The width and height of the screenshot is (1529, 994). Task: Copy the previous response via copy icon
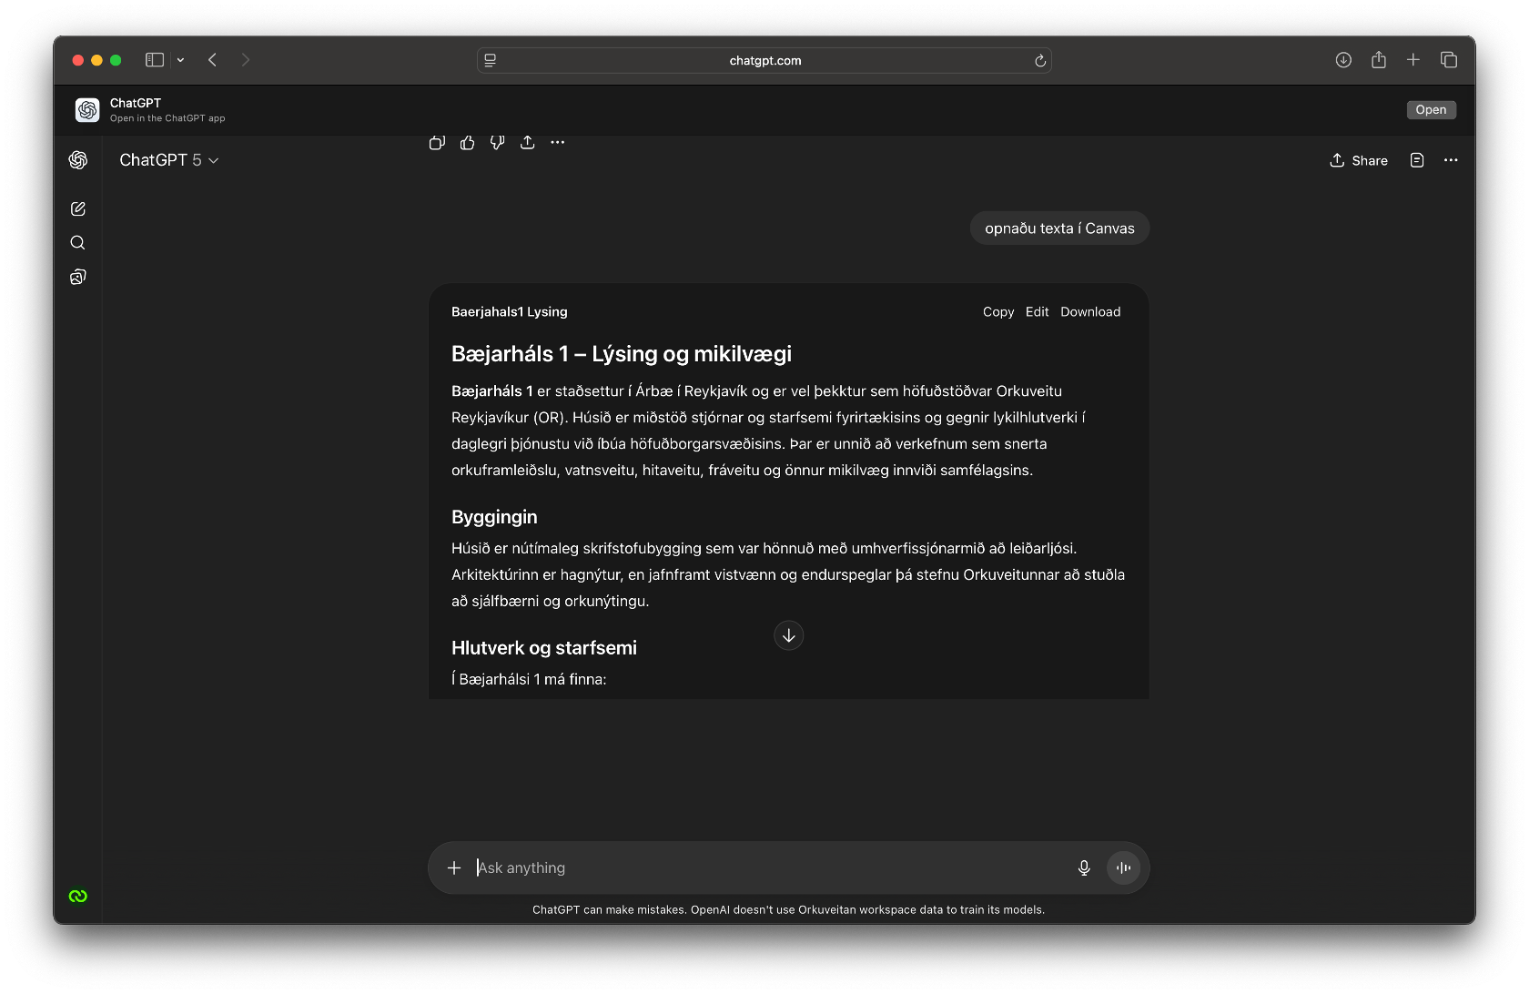pyautogui.click(x=437, y=143)
